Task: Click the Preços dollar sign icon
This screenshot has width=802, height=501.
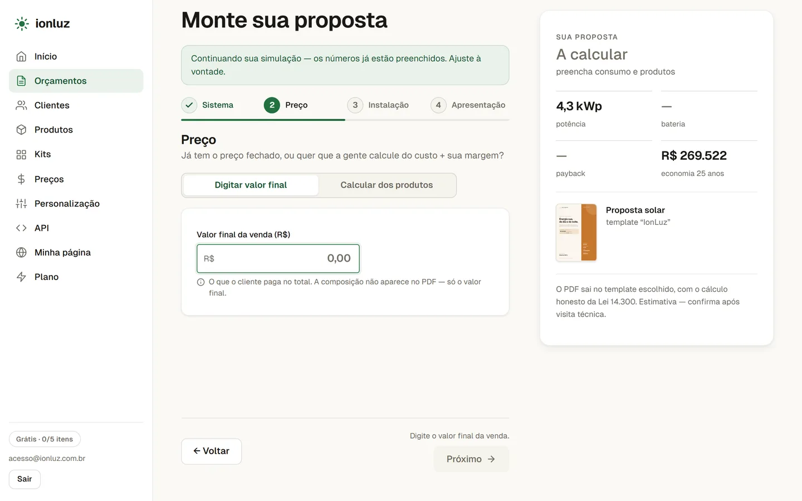Action: (21, 179)
